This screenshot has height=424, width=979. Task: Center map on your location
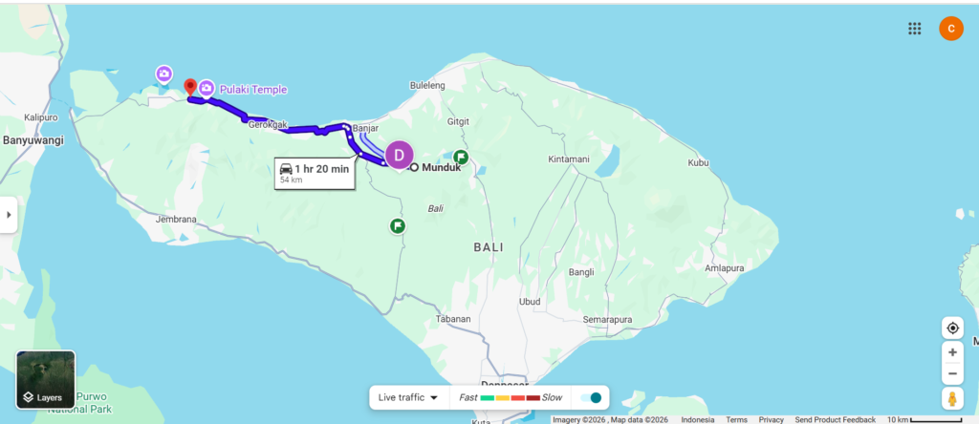point(952,328)
